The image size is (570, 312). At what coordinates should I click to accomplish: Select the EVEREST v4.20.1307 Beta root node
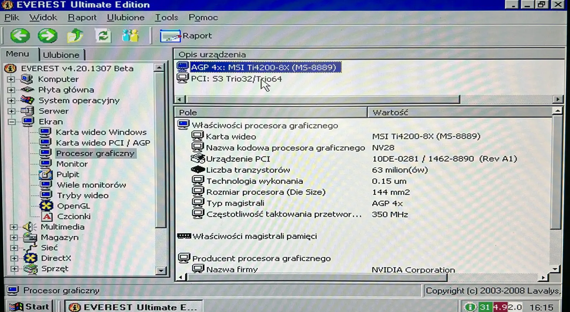pos(77,68)
